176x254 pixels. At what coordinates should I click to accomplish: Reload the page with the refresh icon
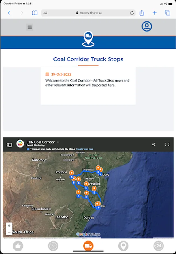[132, 13]
